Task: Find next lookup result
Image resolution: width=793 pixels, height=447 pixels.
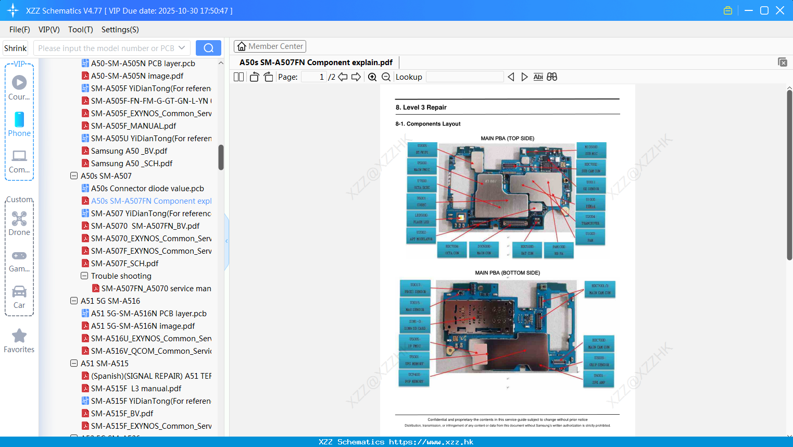Action: tap(524, 77)
